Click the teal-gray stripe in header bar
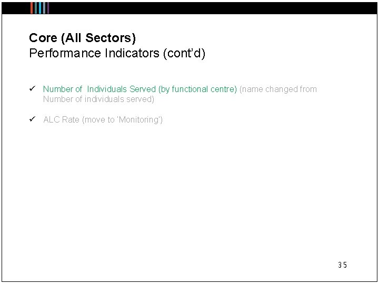 tap(36, 8)
